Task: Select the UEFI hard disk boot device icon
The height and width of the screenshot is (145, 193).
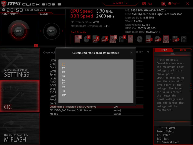Action: click(x=78, y=39)
